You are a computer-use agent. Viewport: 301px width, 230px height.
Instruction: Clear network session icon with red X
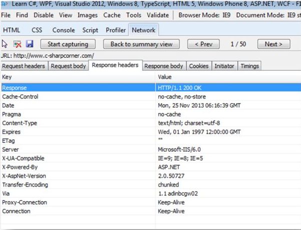tap(18, 44)
